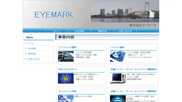
Task: Open ホーム in the blue navigation bar
Action: point(57,31)
